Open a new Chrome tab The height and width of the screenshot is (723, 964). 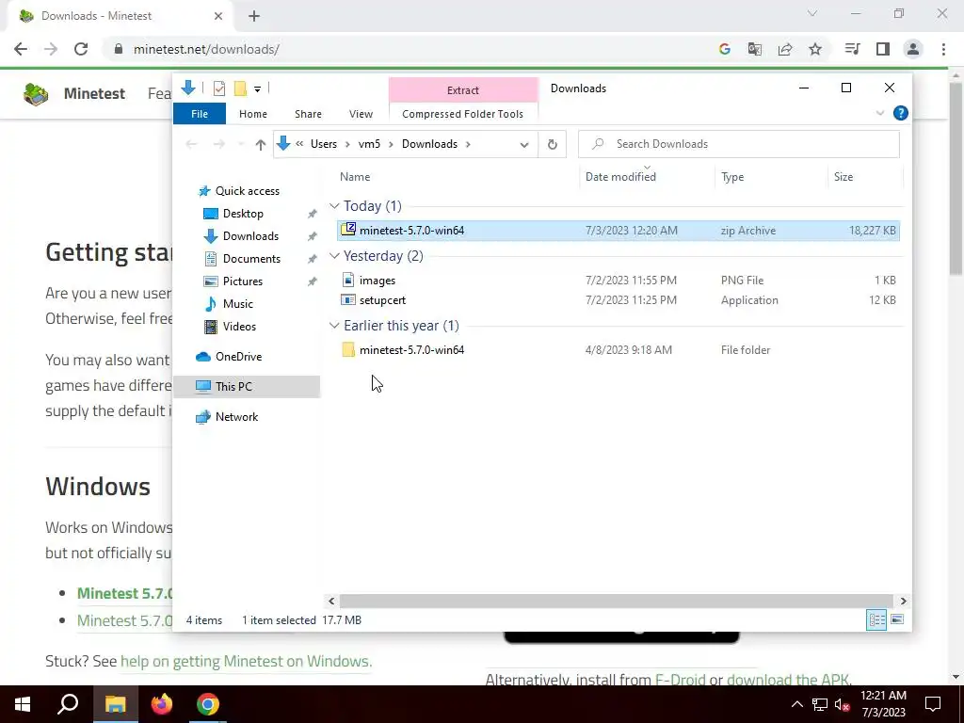[254, 16]
